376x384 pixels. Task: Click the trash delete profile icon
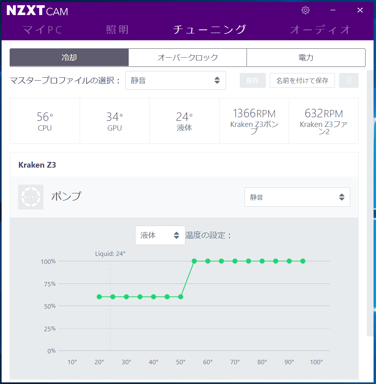[349, 80]
